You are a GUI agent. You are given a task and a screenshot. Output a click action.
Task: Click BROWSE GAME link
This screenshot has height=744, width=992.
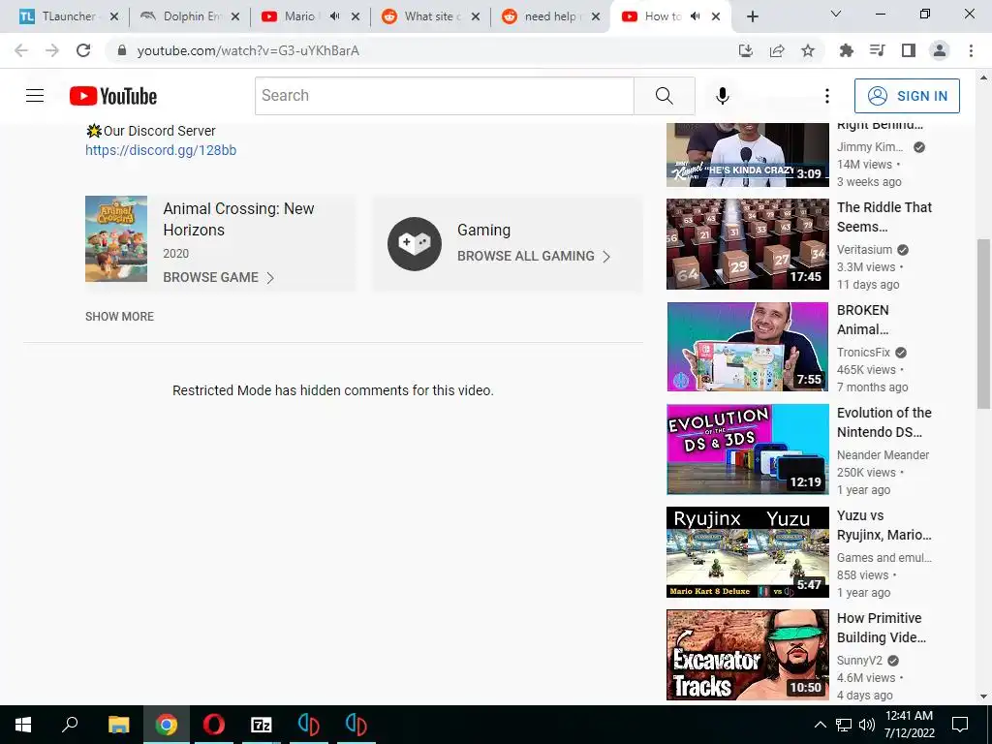(218, 278)
